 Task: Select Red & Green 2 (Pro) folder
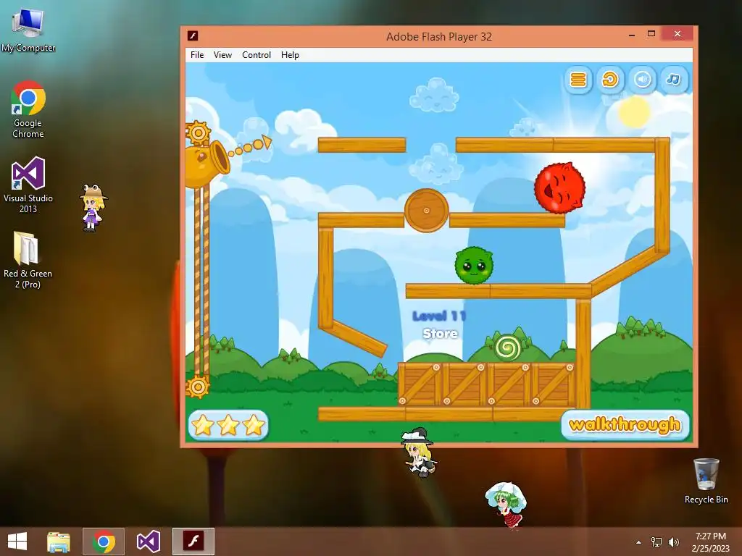[28, 260]
